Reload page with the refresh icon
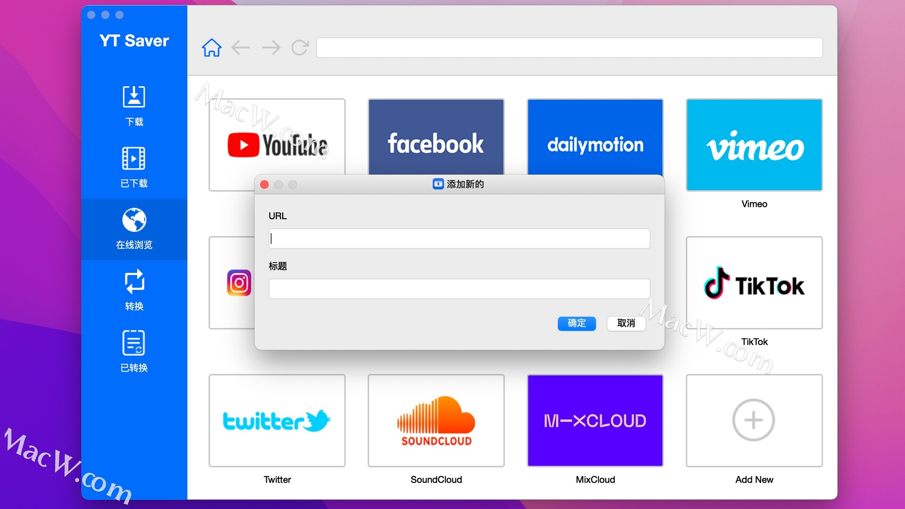The width and height of the screenshot is (905, 509). click(300, 48)
